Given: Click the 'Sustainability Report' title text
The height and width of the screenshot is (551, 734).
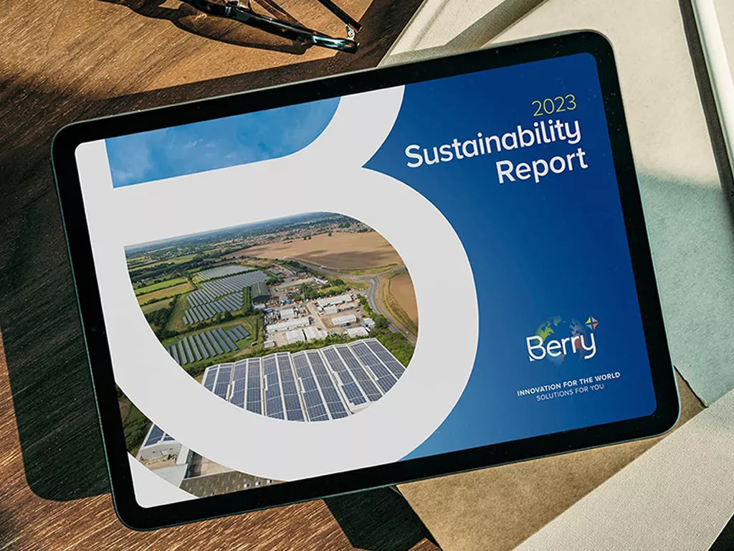Looking at the screenshot, I should pyautogui.click(x=495, y=151).
